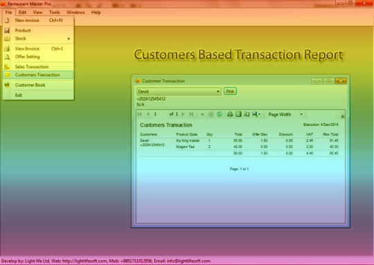Go to last report page
This screenshot has height=265, width=374.
(191, 114)
